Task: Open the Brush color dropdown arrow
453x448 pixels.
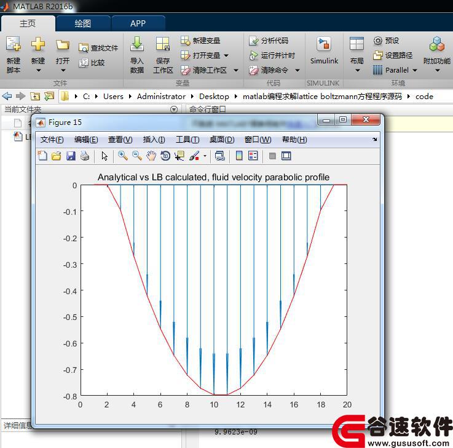Action: 205,156
